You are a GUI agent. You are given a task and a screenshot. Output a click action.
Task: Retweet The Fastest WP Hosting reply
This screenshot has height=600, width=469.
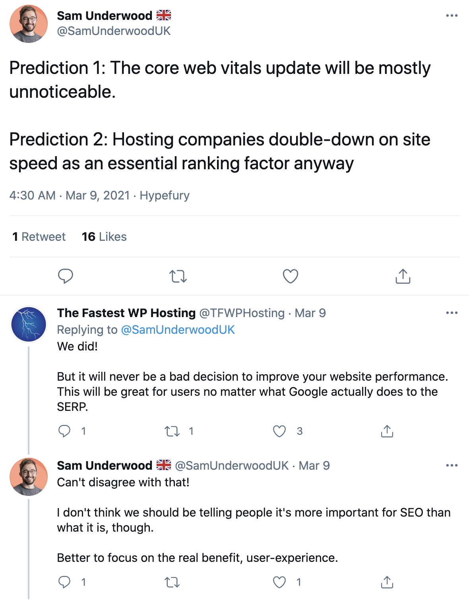(x=172, y=431)
